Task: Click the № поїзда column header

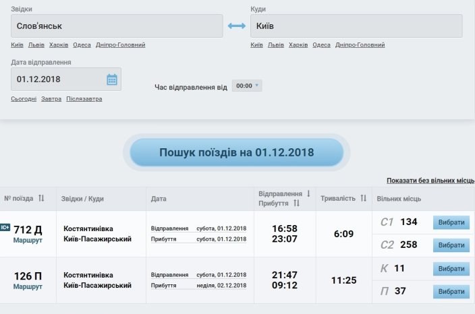Action: 18,199
